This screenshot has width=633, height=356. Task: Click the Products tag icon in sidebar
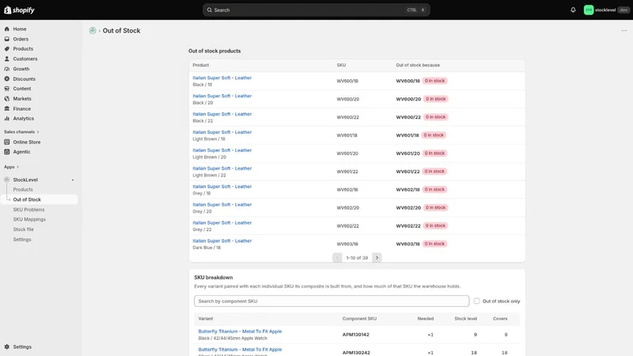7,49
